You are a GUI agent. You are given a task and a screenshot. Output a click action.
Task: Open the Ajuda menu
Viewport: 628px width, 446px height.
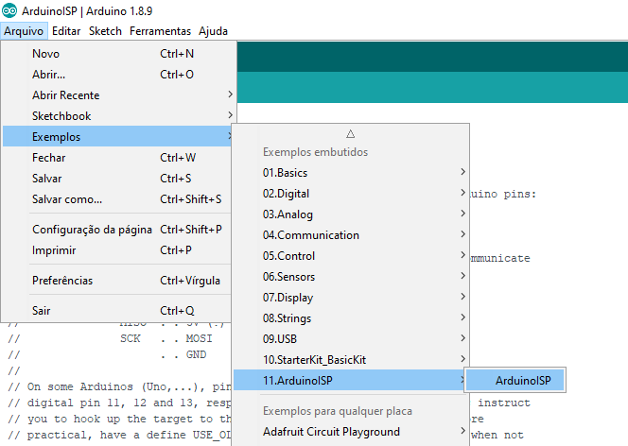(x=213, y=31)
